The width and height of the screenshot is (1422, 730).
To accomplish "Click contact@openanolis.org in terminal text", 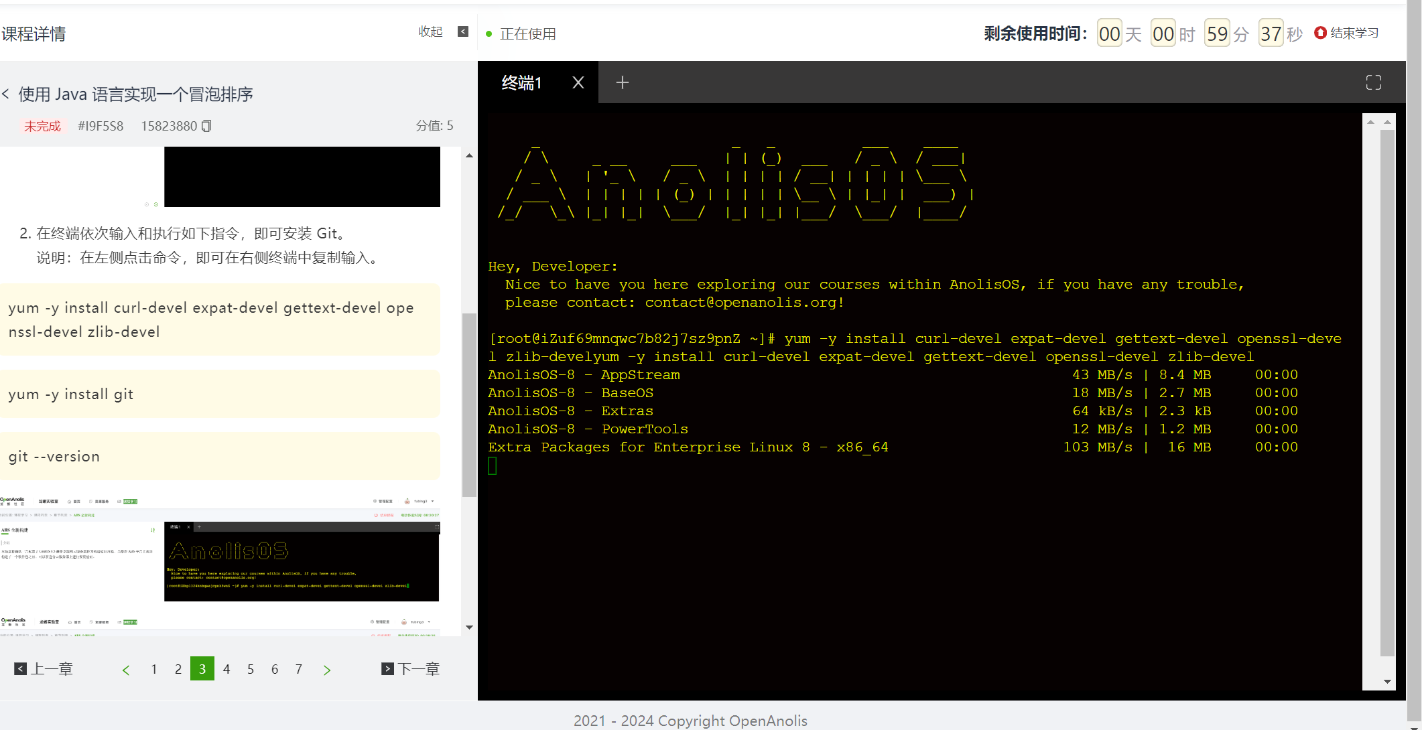I will pyautogui.click(x=740, y=303).
